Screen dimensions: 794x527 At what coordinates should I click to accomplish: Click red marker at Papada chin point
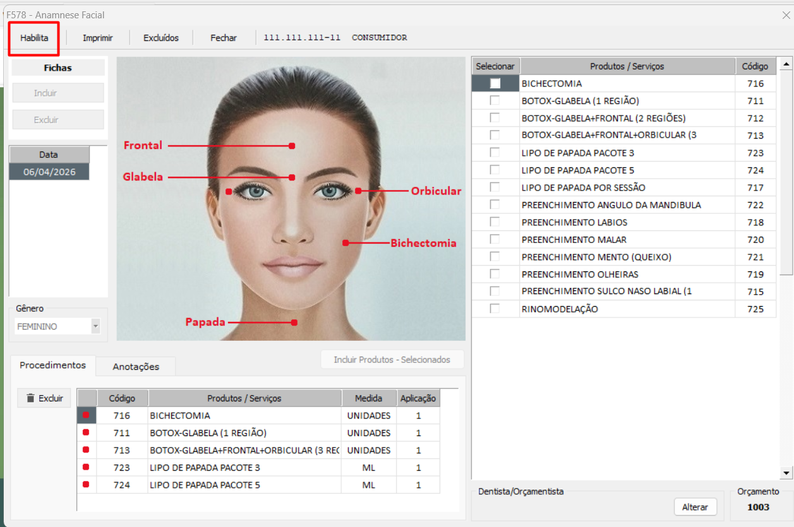[x=294, y=323]
